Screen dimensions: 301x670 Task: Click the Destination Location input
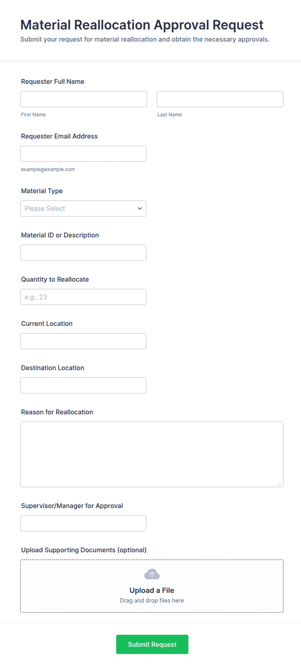(83, 385)
